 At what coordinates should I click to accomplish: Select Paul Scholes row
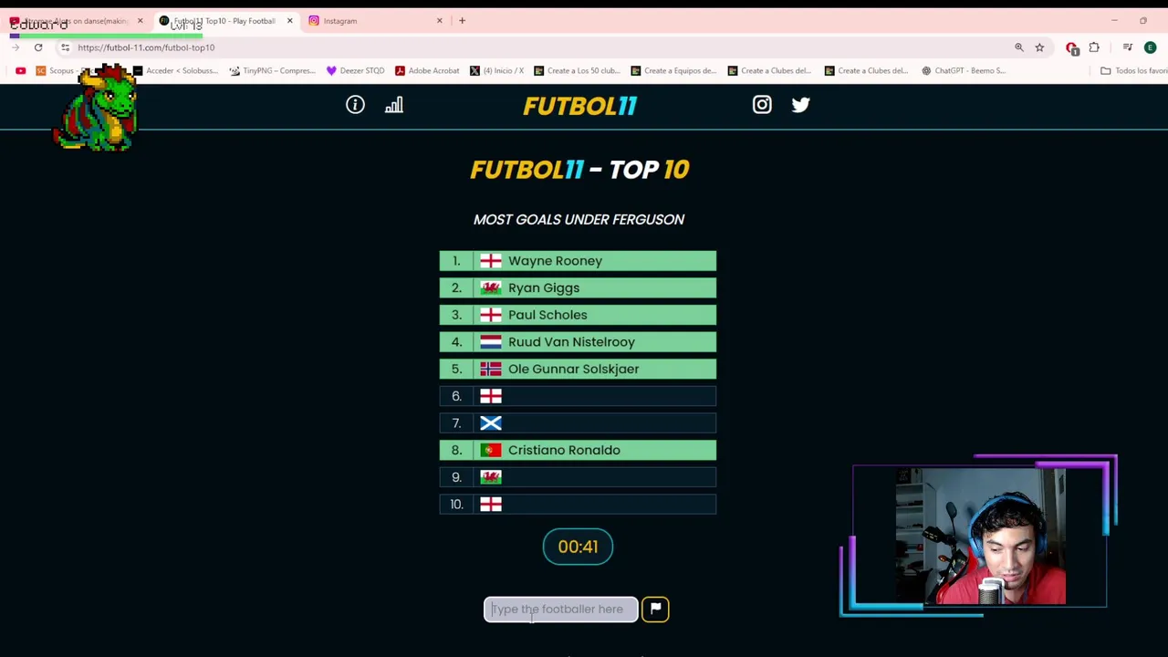click(578, 315)
